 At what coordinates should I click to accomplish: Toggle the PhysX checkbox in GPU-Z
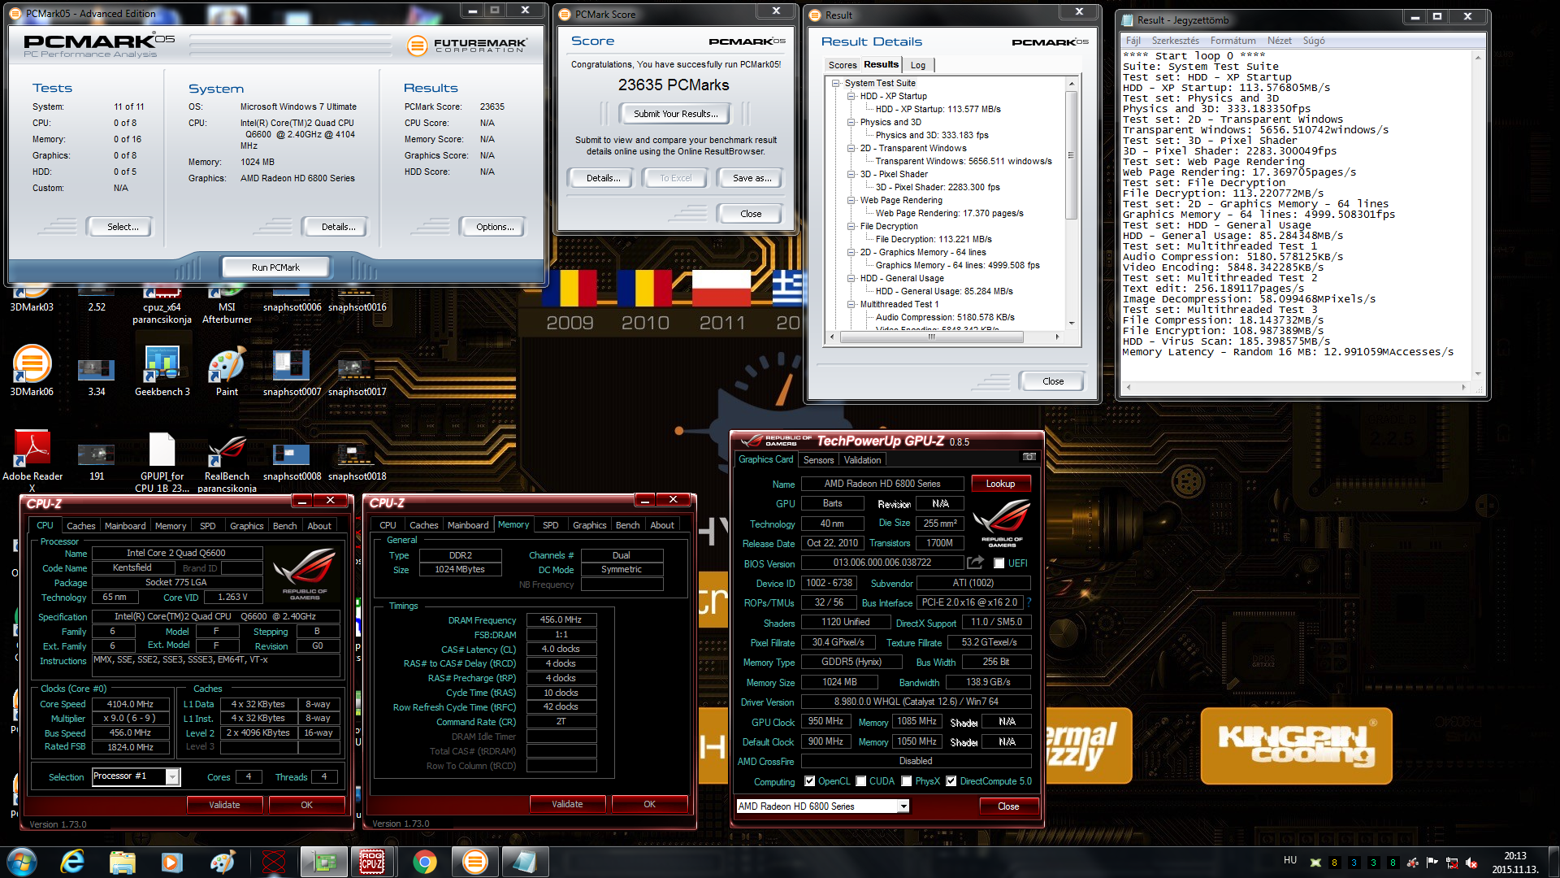[x=906, y=781]
